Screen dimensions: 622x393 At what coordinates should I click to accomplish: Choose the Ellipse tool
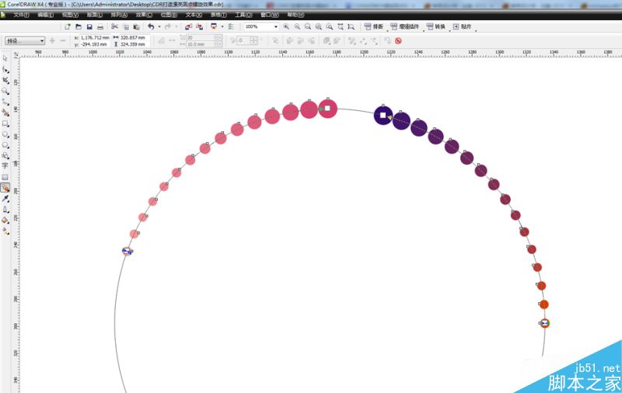[5, 134]
